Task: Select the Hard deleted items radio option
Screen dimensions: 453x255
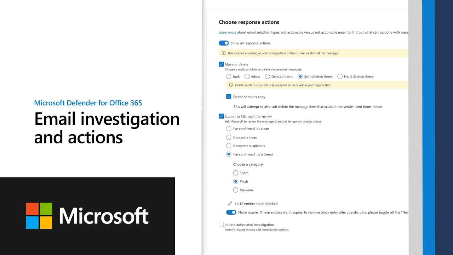Action: [340, 76]
